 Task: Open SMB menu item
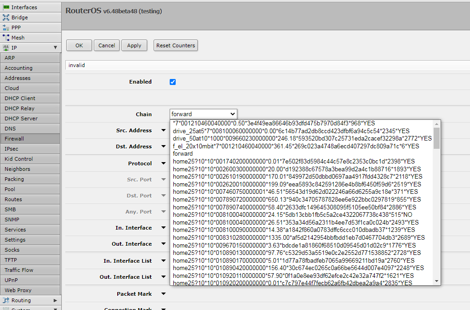coord(30,209)
